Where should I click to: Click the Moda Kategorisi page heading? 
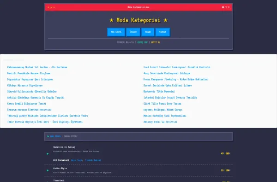[x=138, y=20]
